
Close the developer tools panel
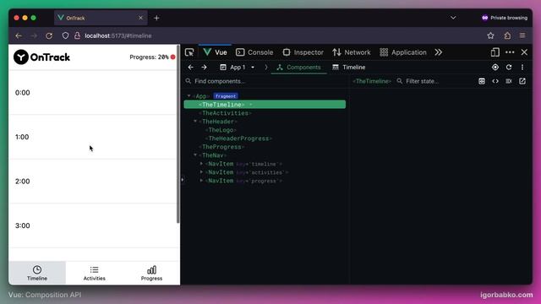pyautogui.click(x=524, y=52)
